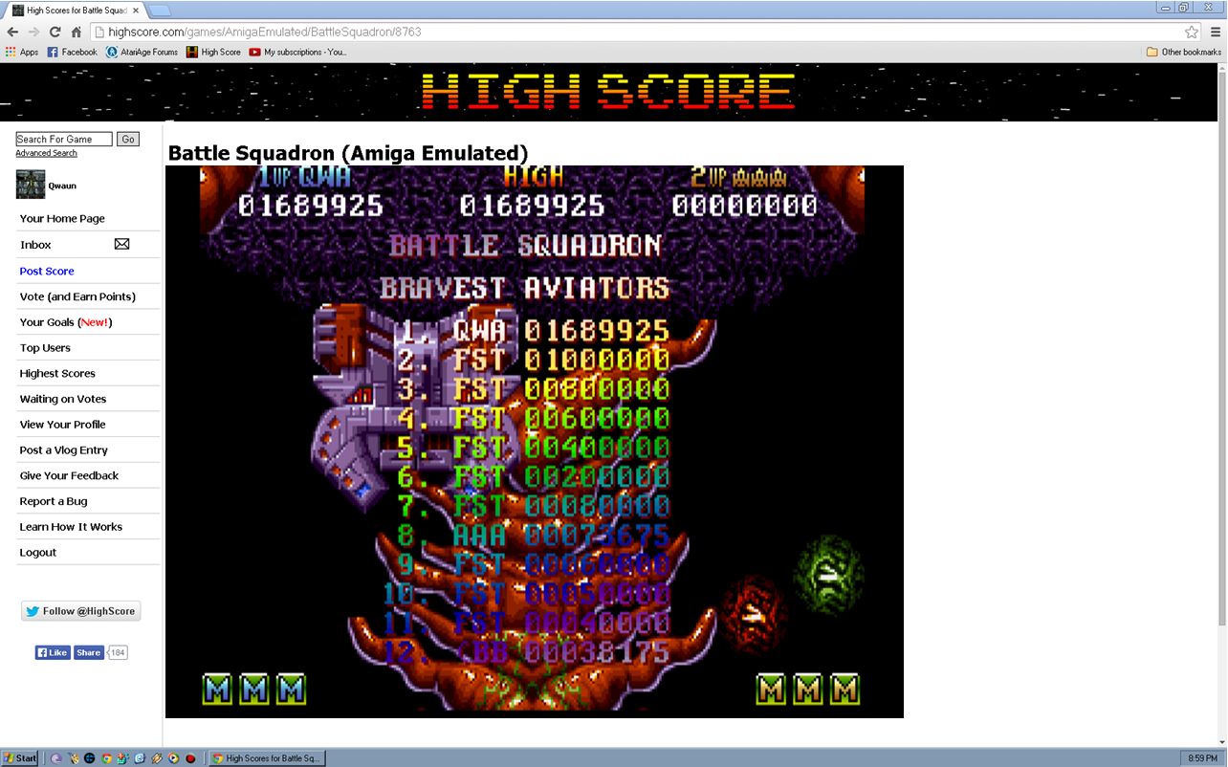Open Chrome's hamburger menu
Image resolution: width=1228 pixels, height=767 pixels.
coord(1213,32)
